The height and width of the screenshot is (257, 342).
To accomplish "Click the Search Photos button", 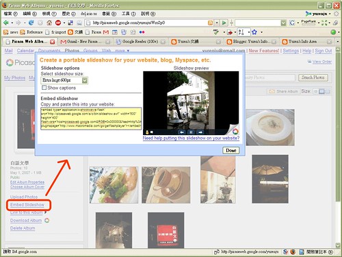I will [x=313, y=77].
